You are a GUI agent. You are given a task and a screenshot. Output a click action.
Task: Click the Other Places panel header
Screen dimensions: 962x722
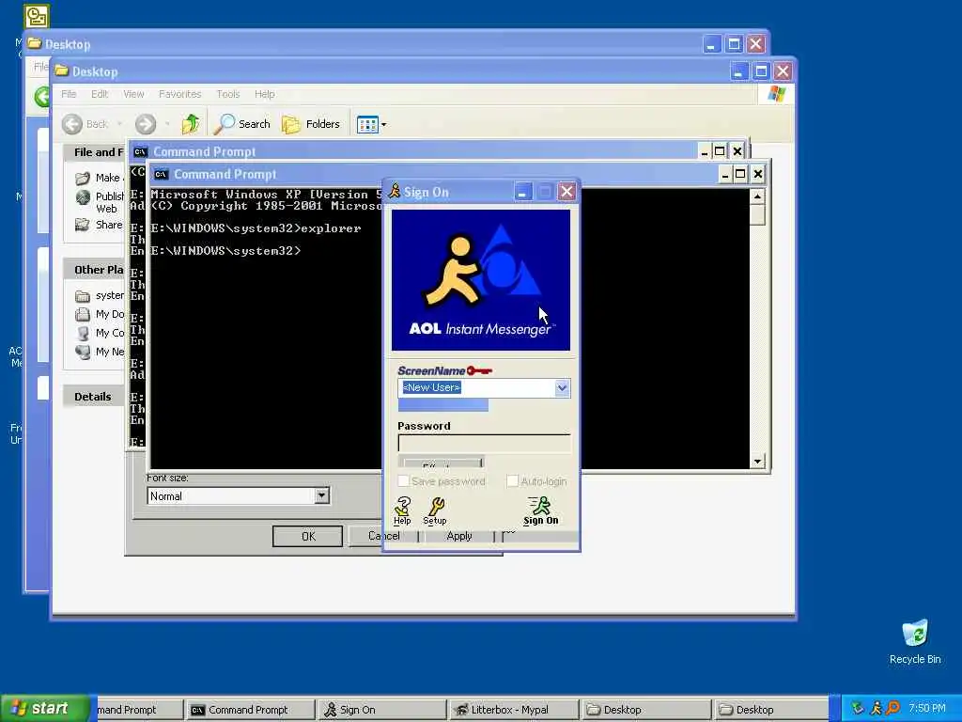point(95,270)
